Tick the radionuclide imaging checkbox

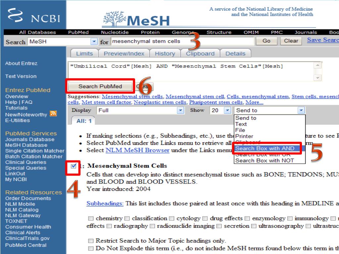[152, 226]
